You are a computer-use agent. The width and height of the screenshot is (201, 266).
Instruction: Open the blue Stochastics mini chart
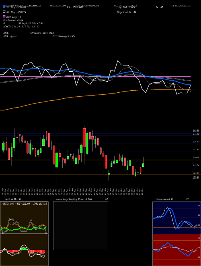(x=176, y=218)
